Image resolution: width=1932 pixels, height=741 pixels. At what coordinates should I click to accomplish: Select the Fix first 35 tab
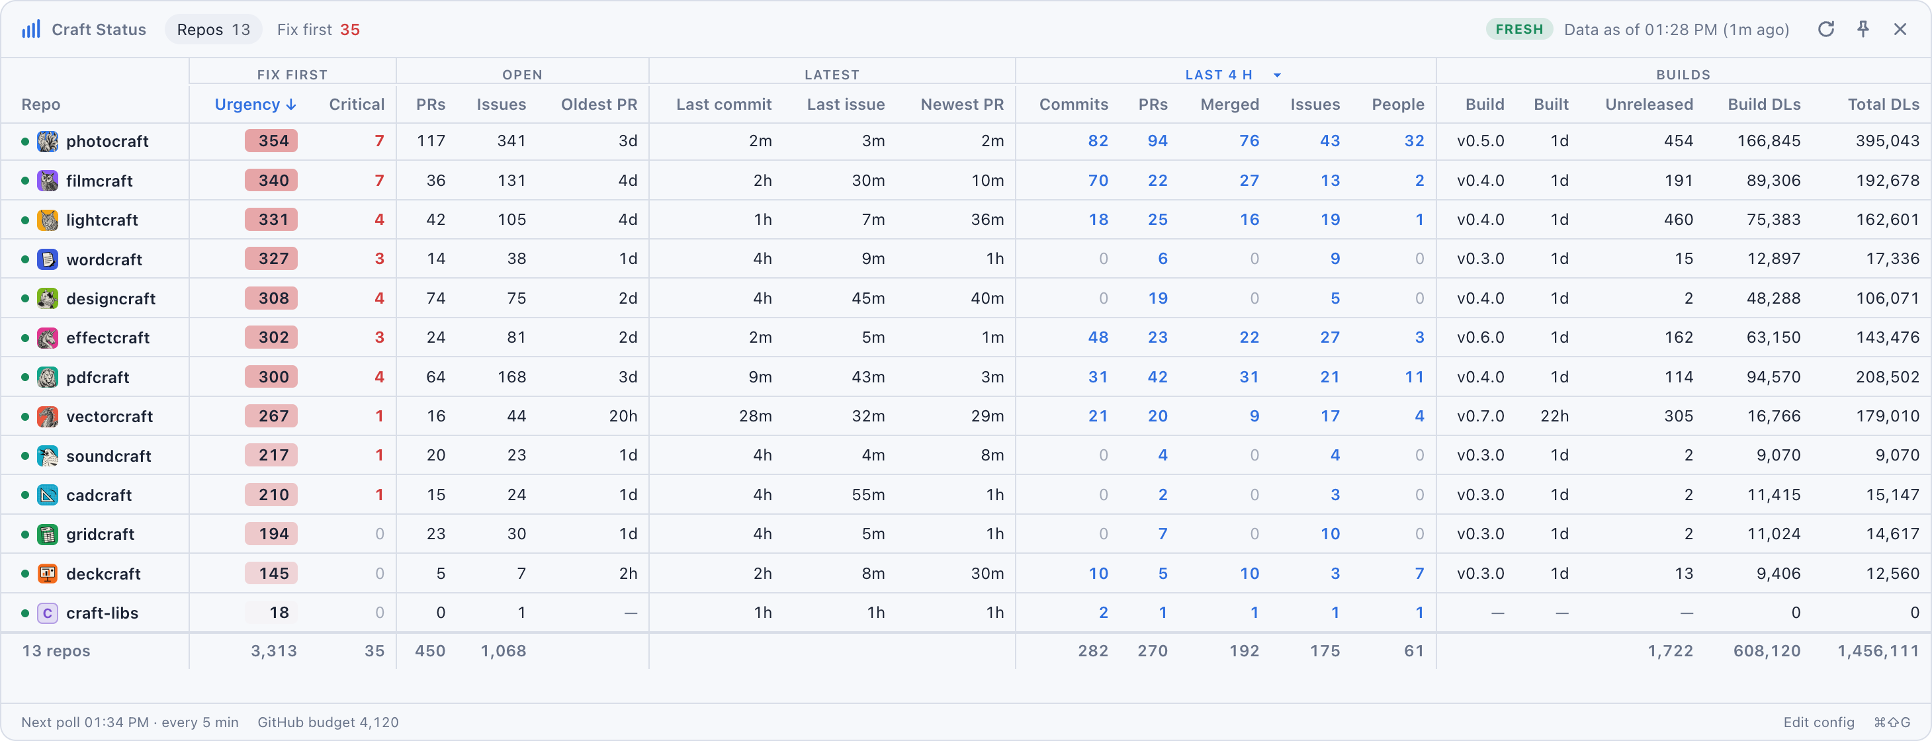click(x=318, y=29)
